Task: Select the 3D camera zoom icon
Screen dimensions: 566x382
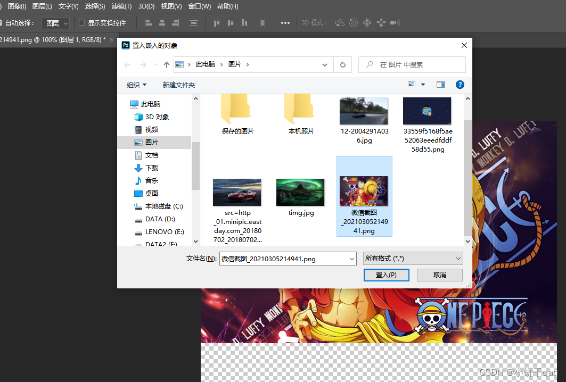Action: 395,23
